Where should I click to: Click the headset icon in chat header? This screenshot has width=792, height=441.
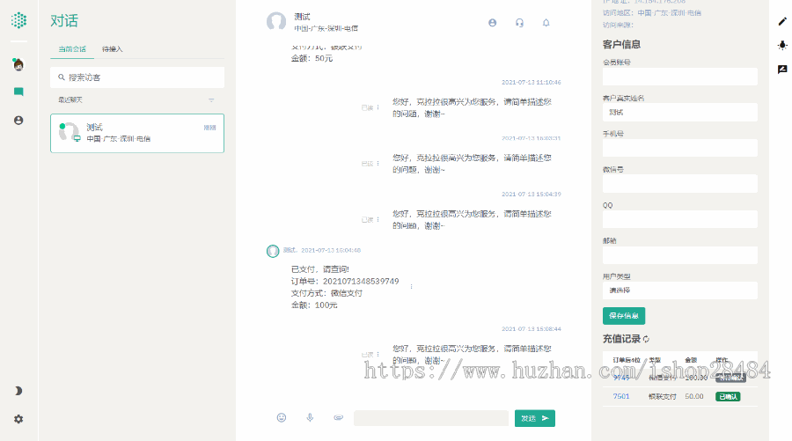click(520, 23)
